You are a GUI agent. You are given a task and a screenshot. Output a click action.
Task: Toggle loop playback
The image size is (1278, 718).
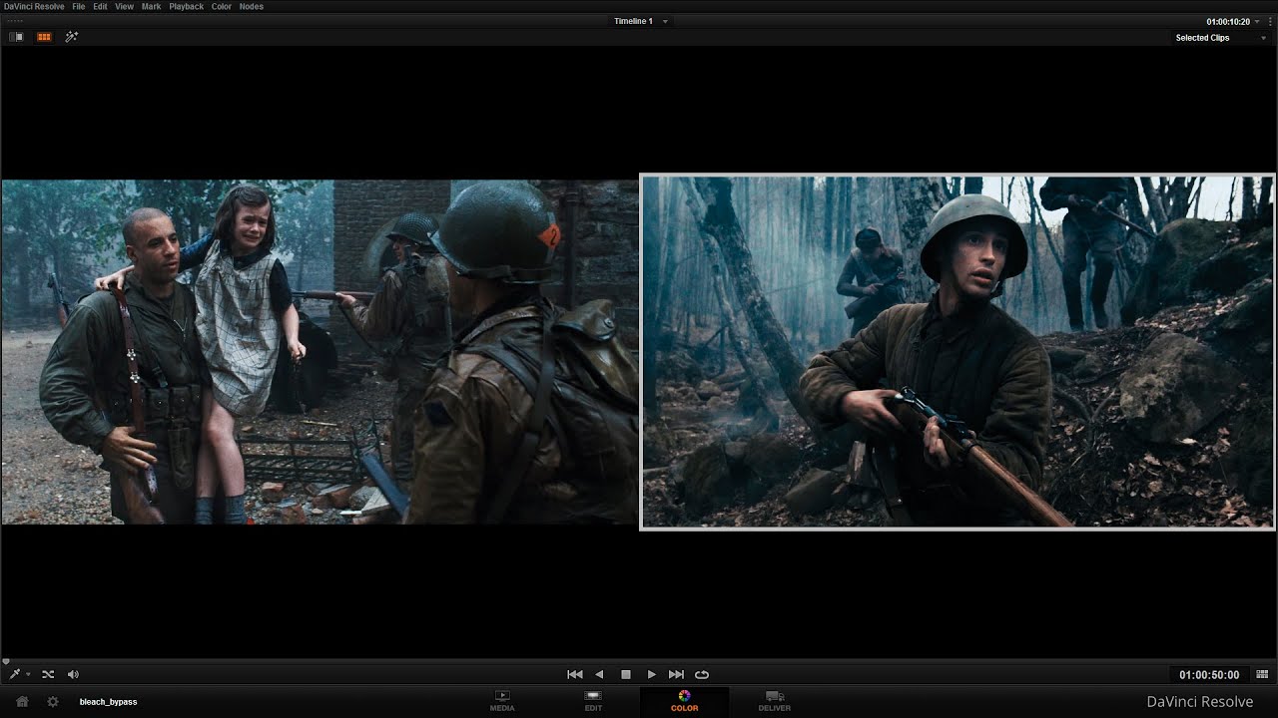coord(702,674)
